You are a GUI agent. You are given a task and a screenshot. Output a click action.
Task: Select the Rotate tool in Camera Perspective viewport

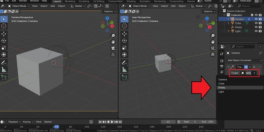[x=4, y=41]
